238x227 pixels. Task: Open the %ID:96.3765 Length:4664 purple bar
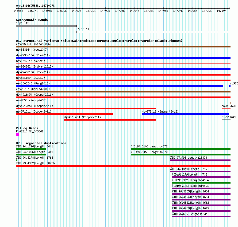tap(201, 194)
